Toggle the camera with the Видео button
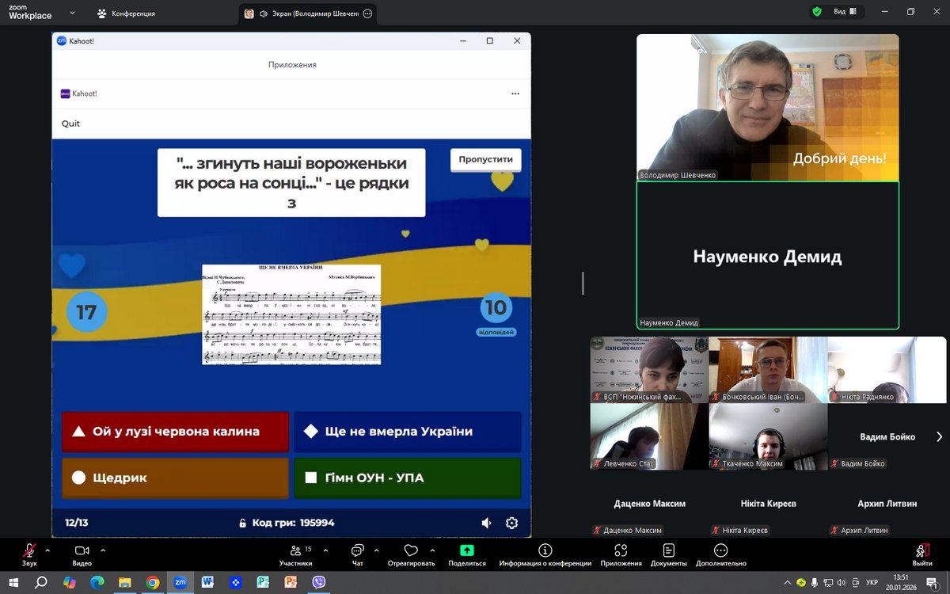Viewport: 950px width, 594px height. [x=82, y=550]
